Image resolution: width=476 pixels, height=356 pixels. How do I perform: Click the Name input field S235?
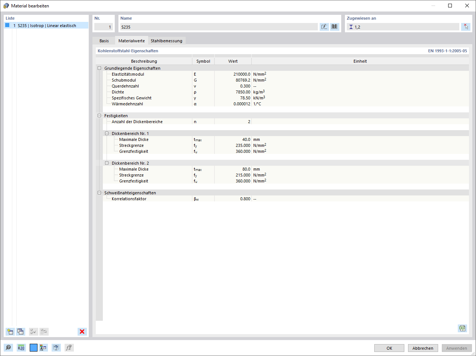[x=219, y=27]
